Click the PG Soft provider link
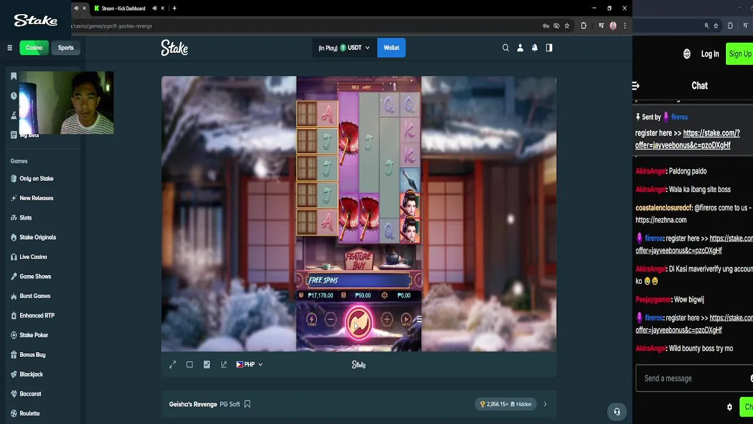 coord(229,404)
